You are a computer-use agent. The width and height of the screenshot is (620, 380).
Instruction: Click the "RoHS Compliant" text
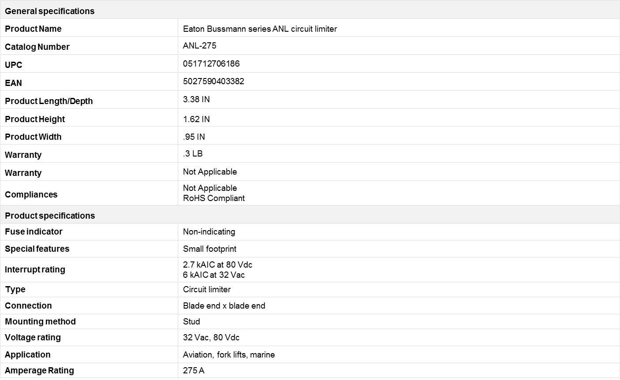tap(214, 198)
